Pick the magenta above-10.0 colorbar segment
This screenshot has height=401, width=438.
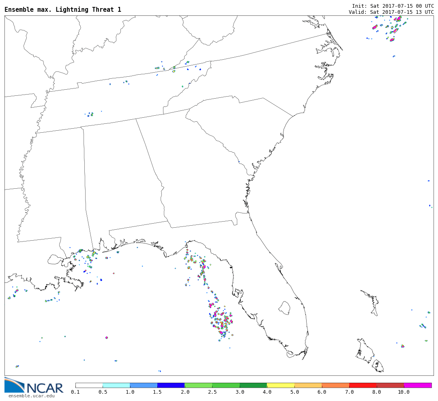pos(418,385)
